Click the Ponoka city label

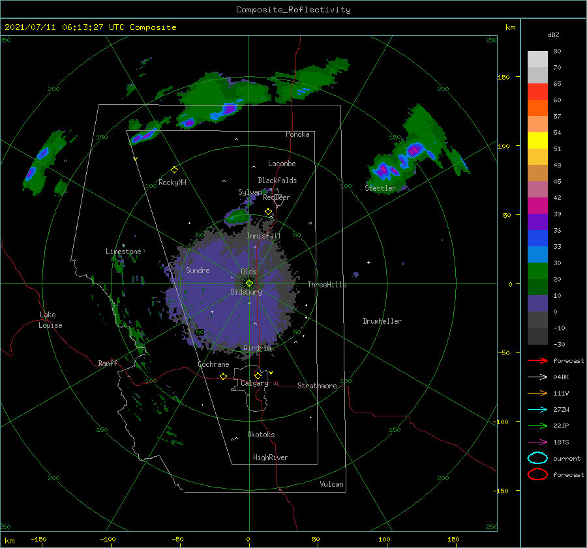297,134
